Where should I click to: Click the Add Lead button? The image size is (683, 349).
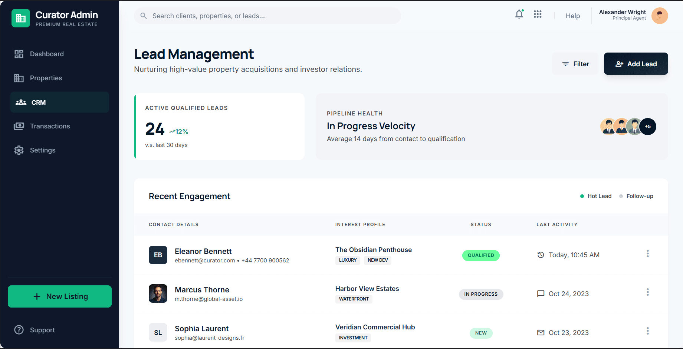tap(636, 64)
